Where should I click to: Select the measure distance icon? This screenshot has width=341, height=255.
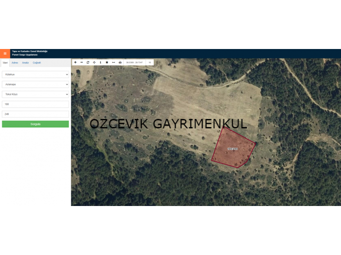(113, 62)
